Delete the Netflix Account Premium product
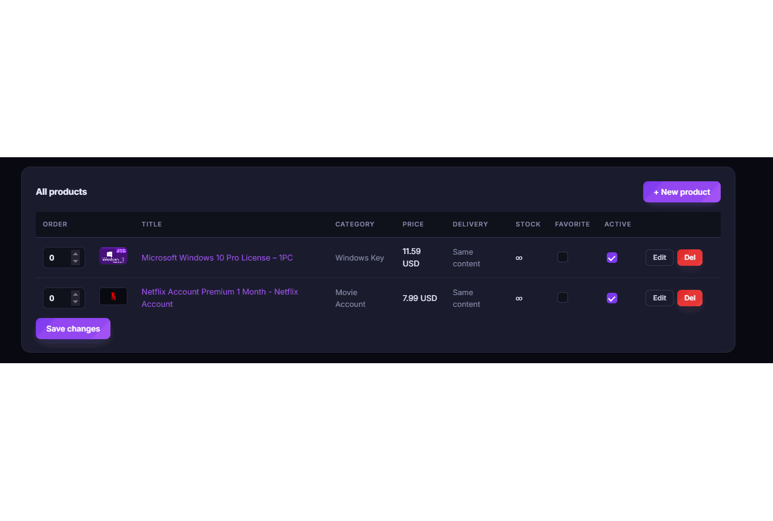This screenshot has width=773, height=521. 690,298
